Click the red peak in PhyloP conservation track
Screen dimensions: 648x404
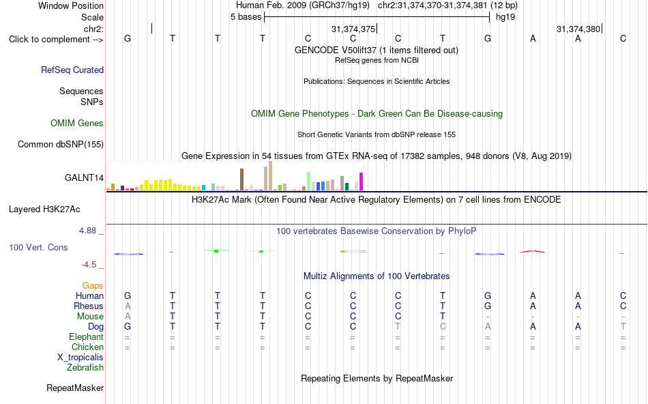(533, 251)
